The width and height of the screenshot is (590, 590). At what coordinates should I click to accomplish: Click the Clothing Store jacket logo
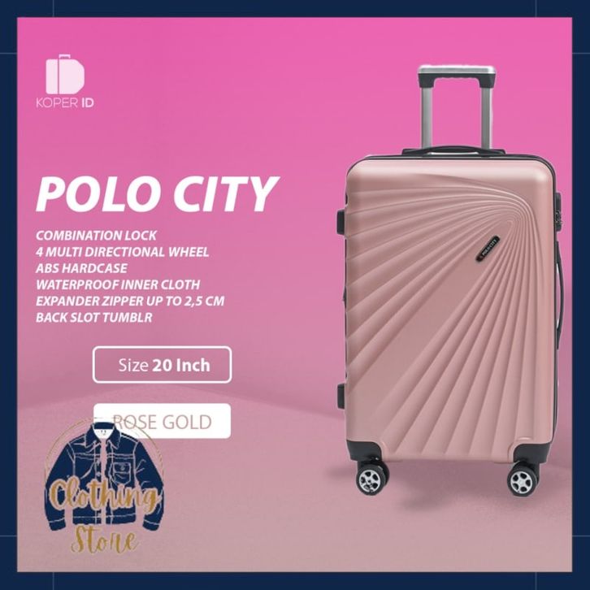point(105,487)
